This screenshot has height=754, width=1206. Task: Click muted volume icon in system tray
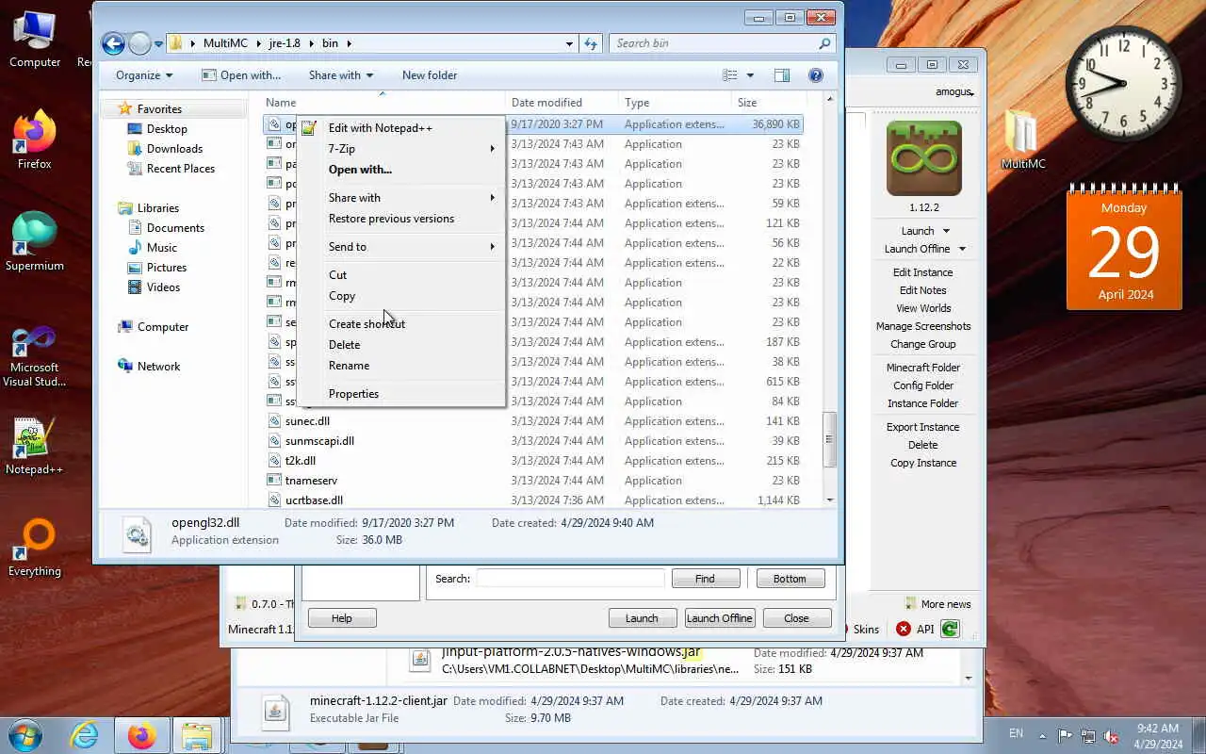1112,735
